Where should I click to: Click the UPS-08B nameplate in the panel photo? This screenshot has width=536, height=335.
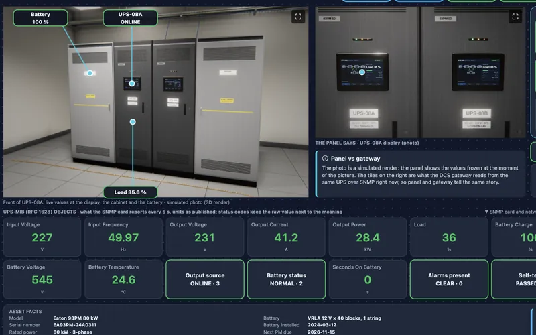[477, 113]
